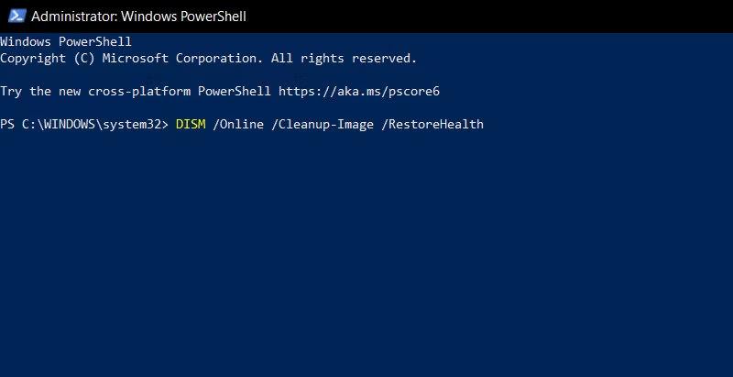The image size is (733, 377).
Task: Click the 'Administrator: Windows PowerShell' title text
Action: tap(138, 17)
